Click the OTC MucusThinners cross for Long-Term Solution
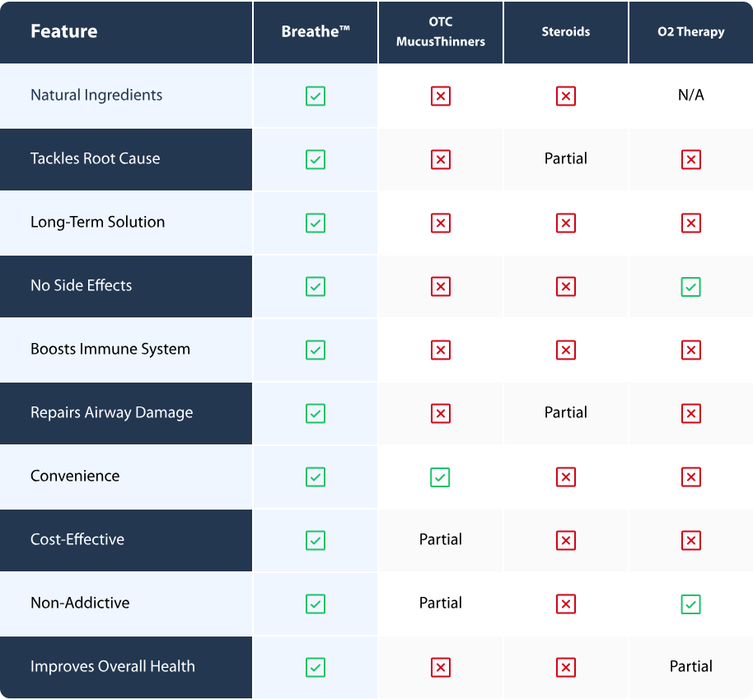The image size is (753, 700). coord(441,223)
